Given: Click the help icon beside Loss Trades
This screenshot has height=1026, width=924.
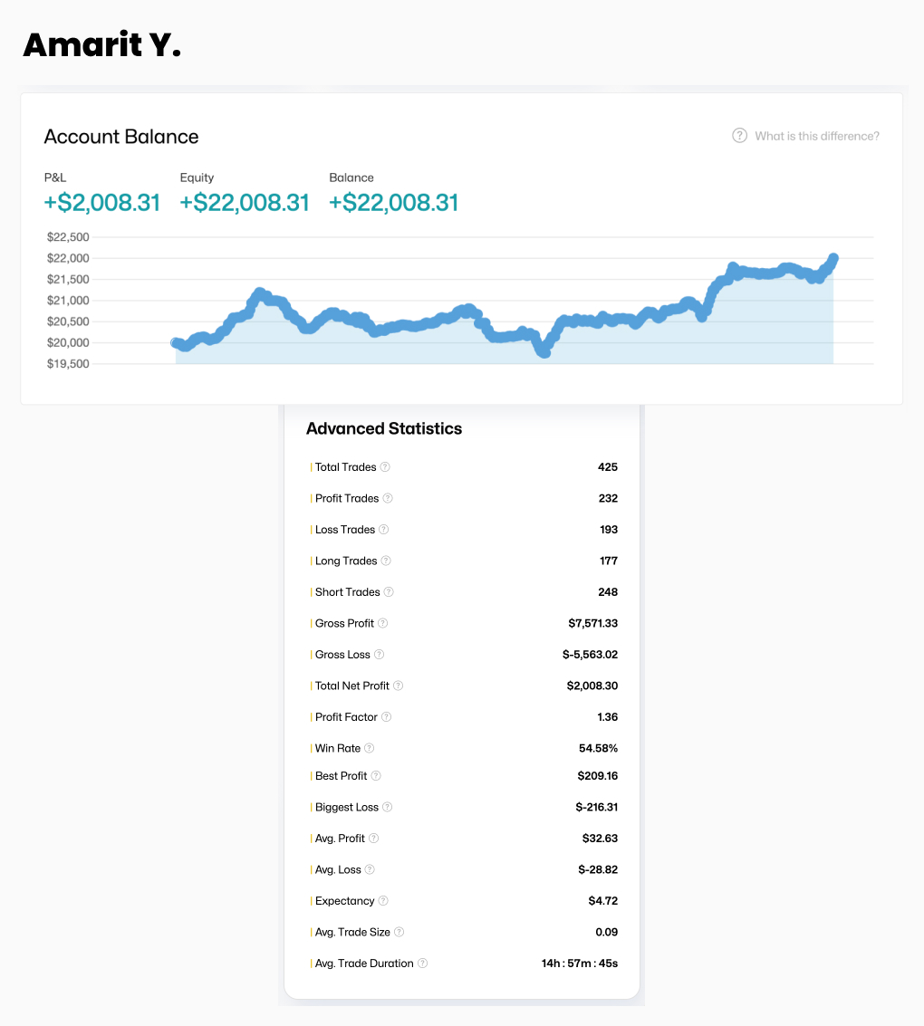Looking at the screenshot, I should pos(384,530).
